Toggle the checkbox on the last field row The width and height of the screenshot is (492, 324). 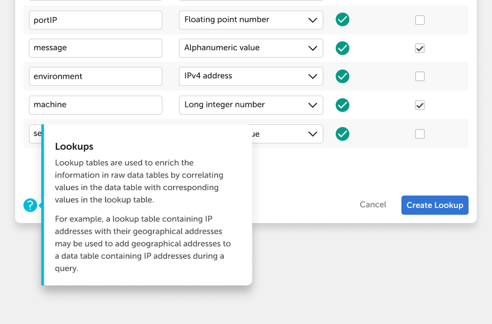pyautogui.click(x=420, y=134)
